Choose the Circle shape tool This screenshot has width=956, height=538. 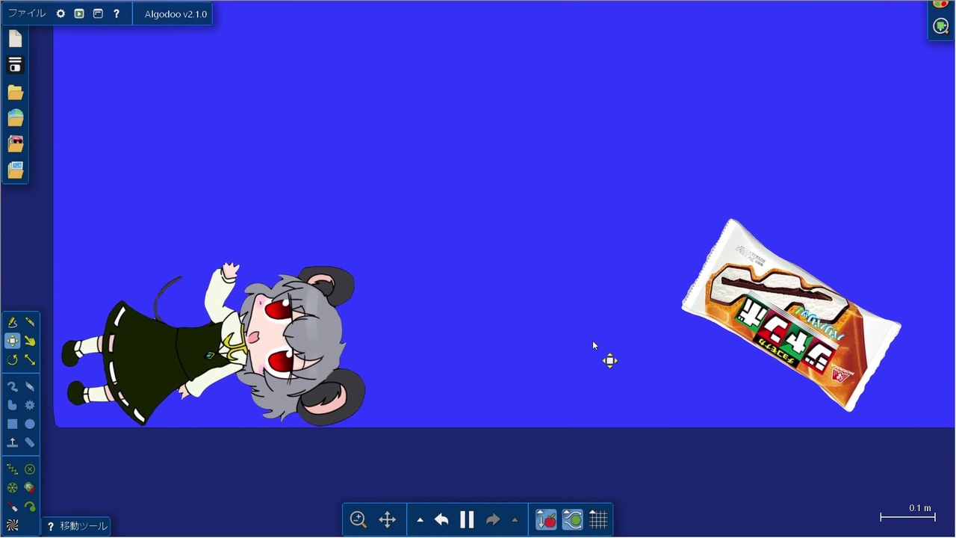coord(30,424)
